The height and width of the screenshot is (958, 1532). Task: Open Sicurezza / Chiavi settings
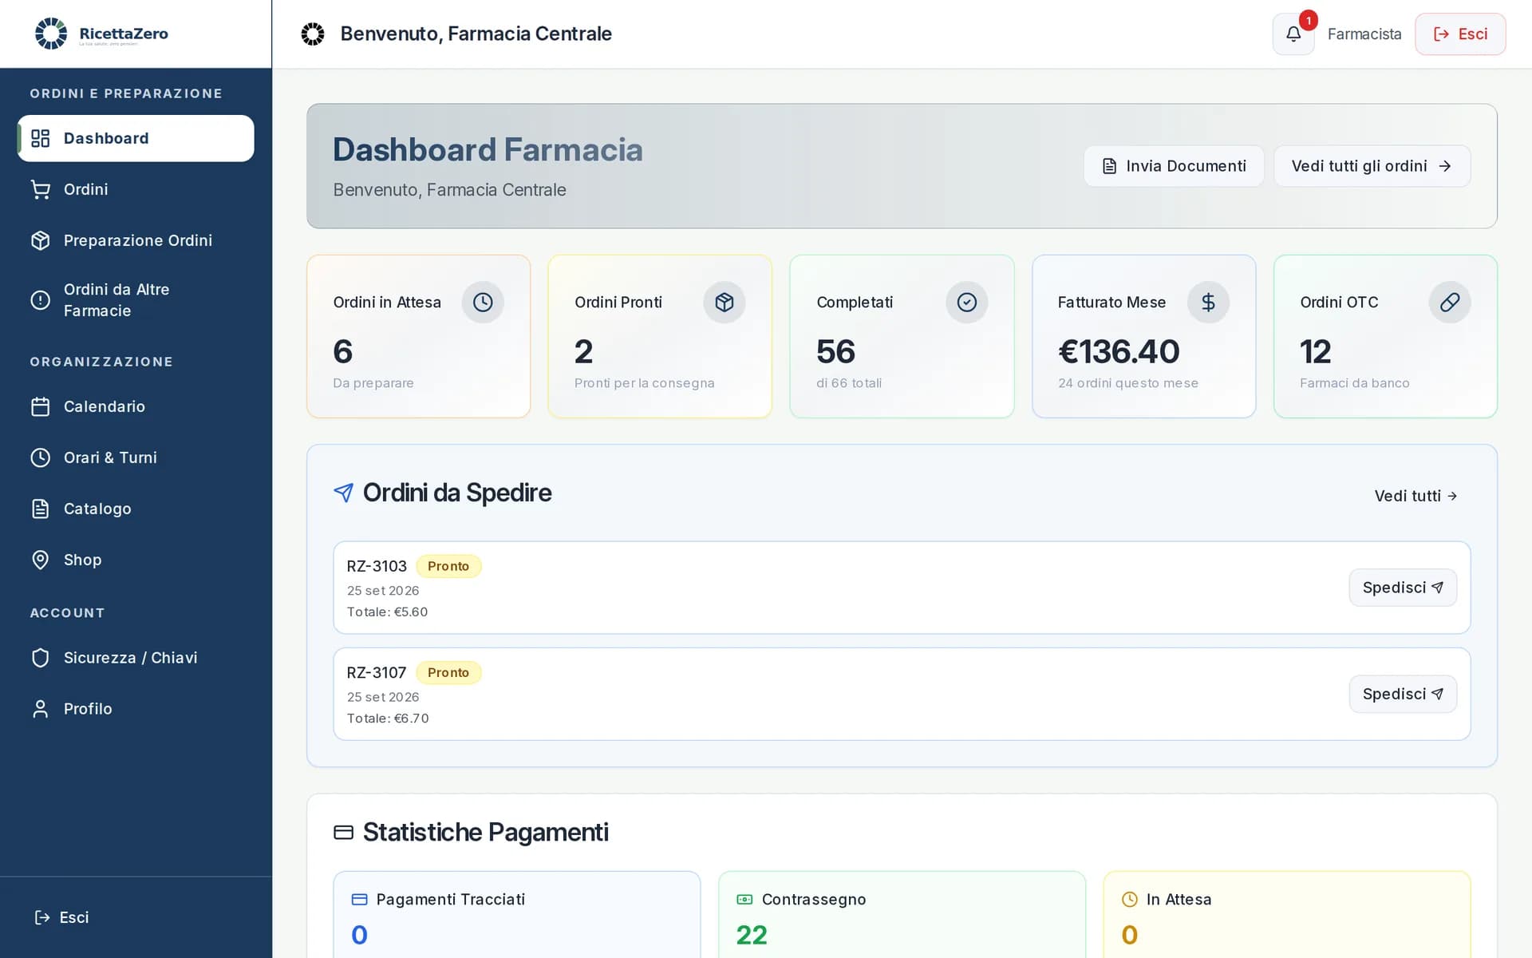136,658
